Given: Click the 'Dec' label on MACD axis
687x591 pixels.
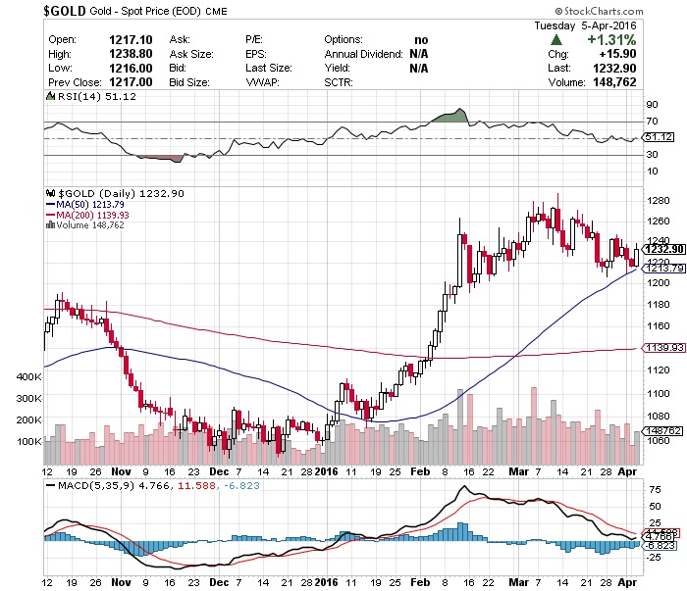Looking at the screenshot, I should [219, 582].
